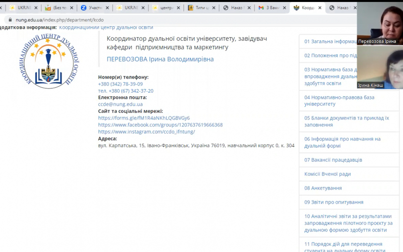Close the Zoom 'Участь' tab
Viewport: 403px width, 252px height.
pos(107,8)
